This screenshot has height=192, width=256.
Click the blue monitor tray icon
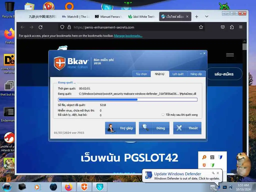225,187
